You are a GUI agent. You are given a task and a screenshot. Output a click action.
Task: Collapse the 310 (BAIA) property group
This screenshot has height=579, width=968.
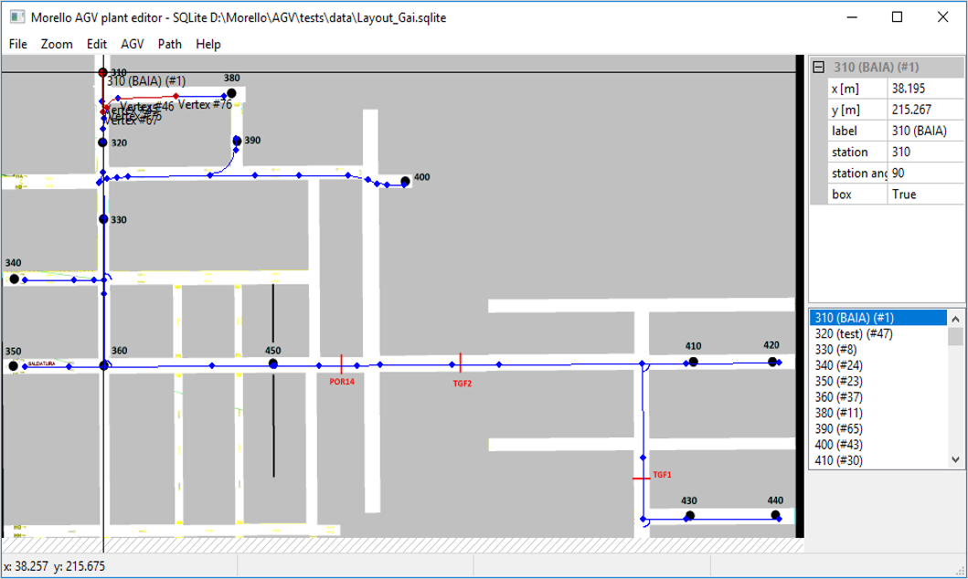coord(819,68)
